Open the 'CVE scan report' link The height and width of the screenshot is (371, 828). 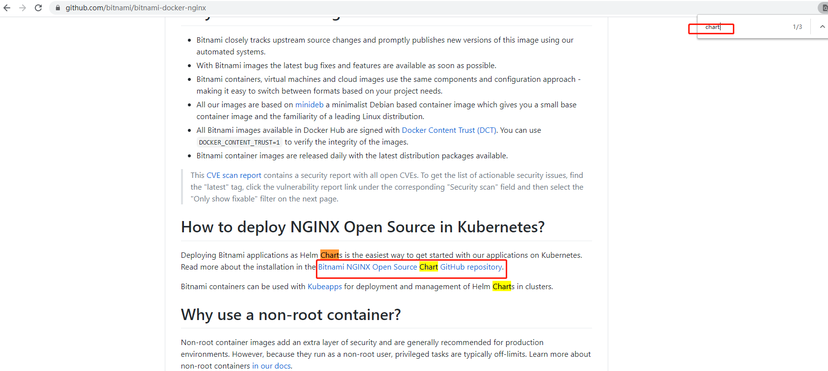coord(234,175)
